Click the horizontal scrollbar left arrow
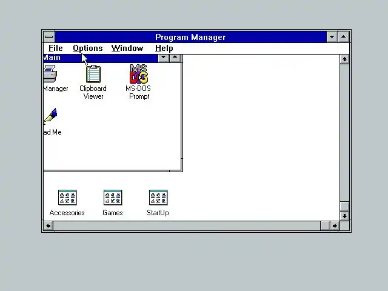 tap(48, 226)
